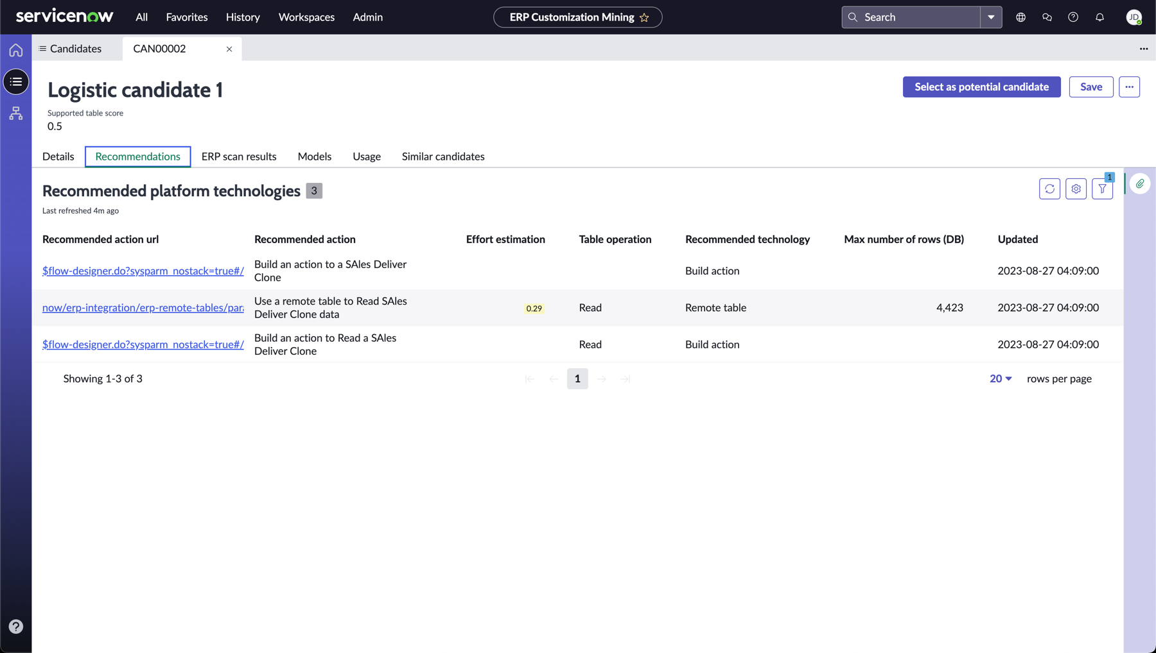Go to first page of results
The height and width of the screenshot is (653, 1156).
[x=530, y=379]
